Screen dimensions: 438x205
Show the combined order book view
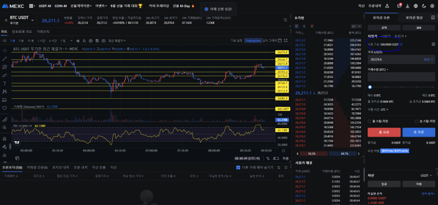click(x=297, y=26)
